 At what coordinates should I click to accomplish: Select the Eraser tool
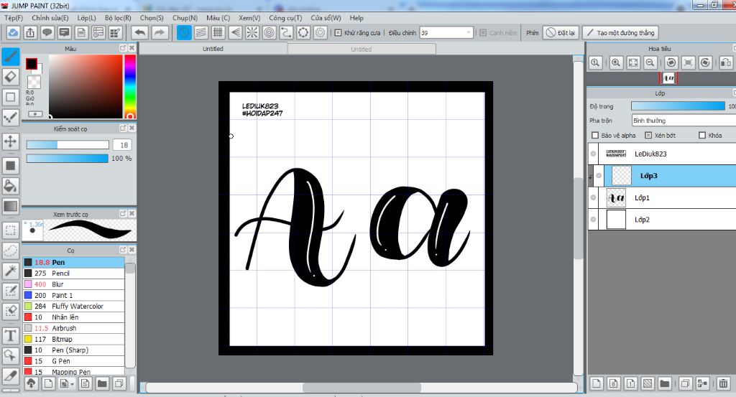coord(10,77)
